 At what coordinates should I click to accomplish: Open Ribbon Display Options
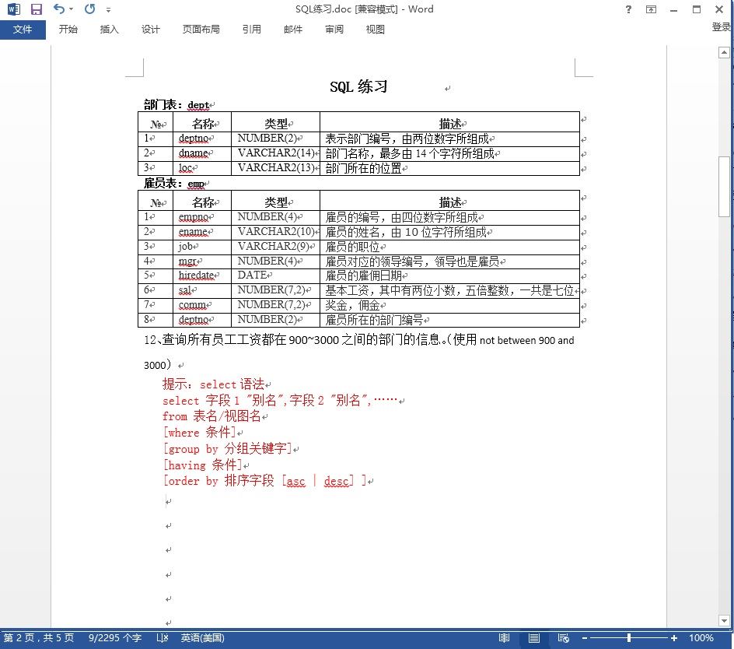(x=651, y=9)
